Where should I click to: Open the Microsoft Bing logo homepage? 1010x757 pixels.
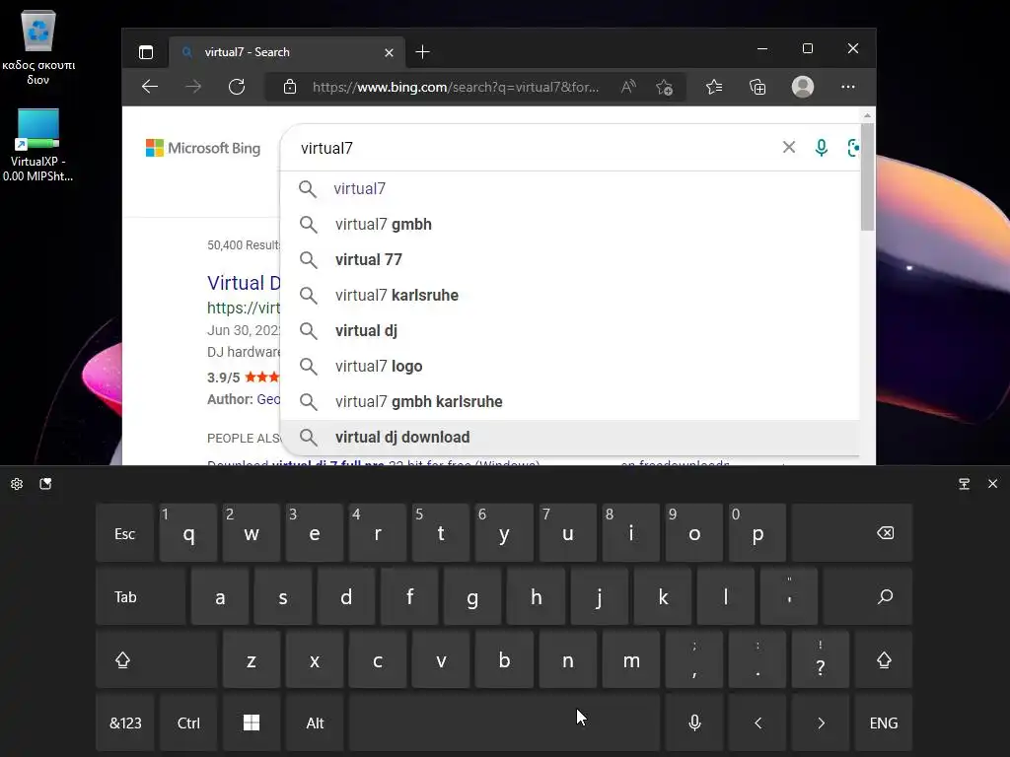(203, 148)
